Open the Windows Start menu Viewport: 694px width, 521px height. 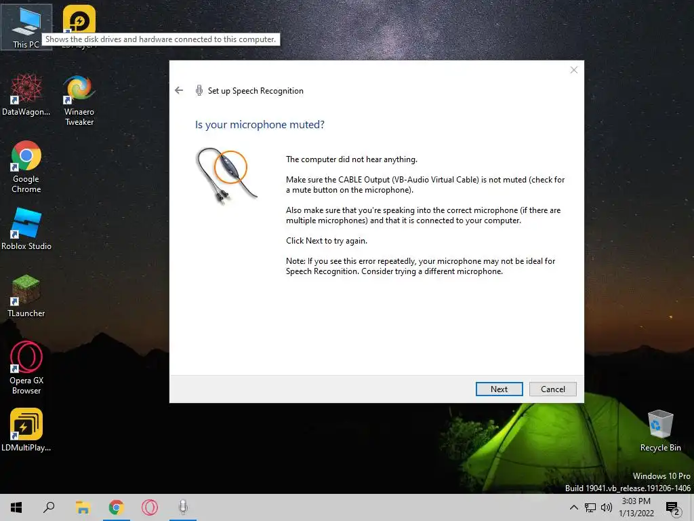pyautogui.click(x=16, y=507)
